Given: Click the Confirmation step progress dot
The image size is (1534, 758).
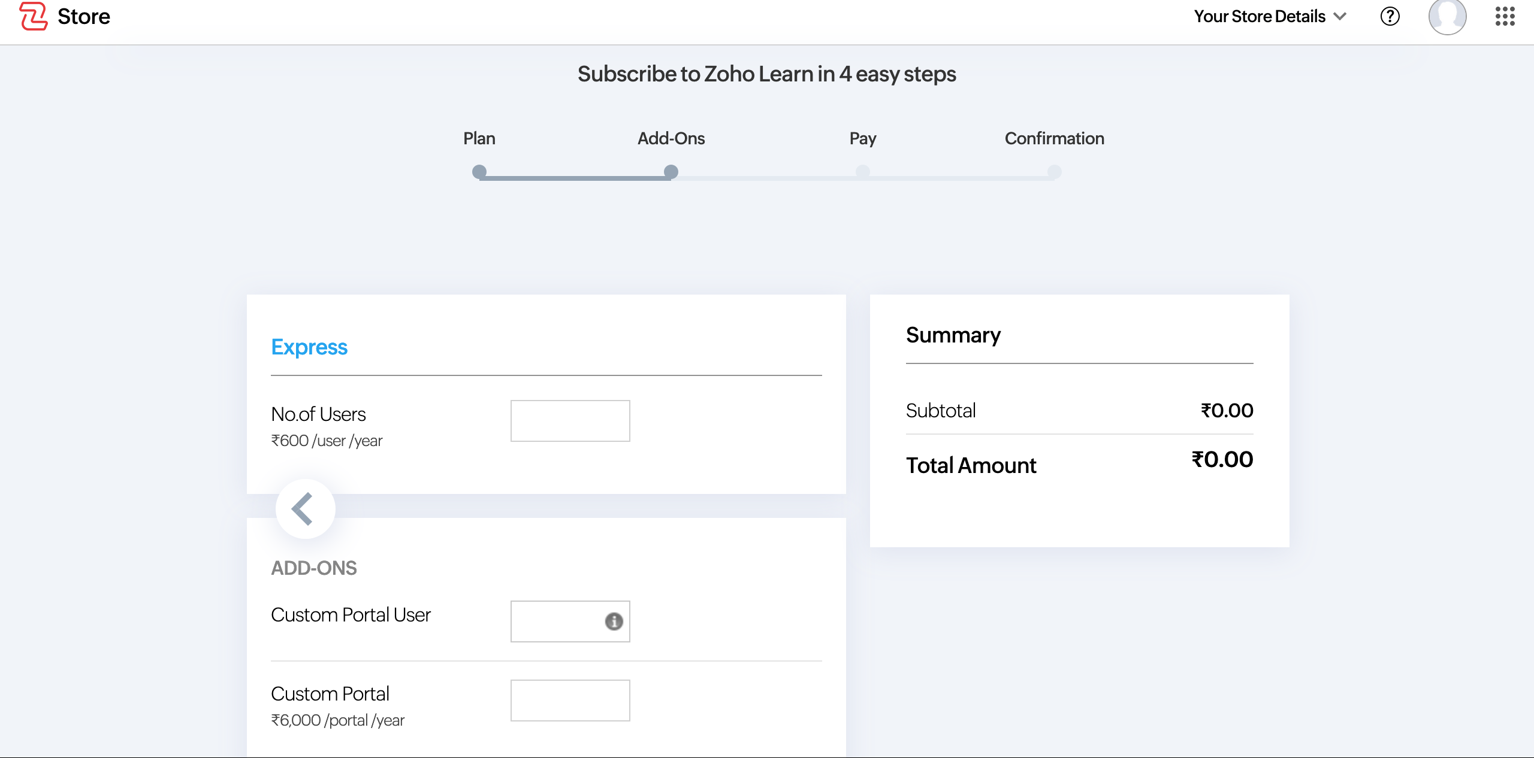Looking at the screenshot, I should pyautogui.click(x=1054, y=172).
